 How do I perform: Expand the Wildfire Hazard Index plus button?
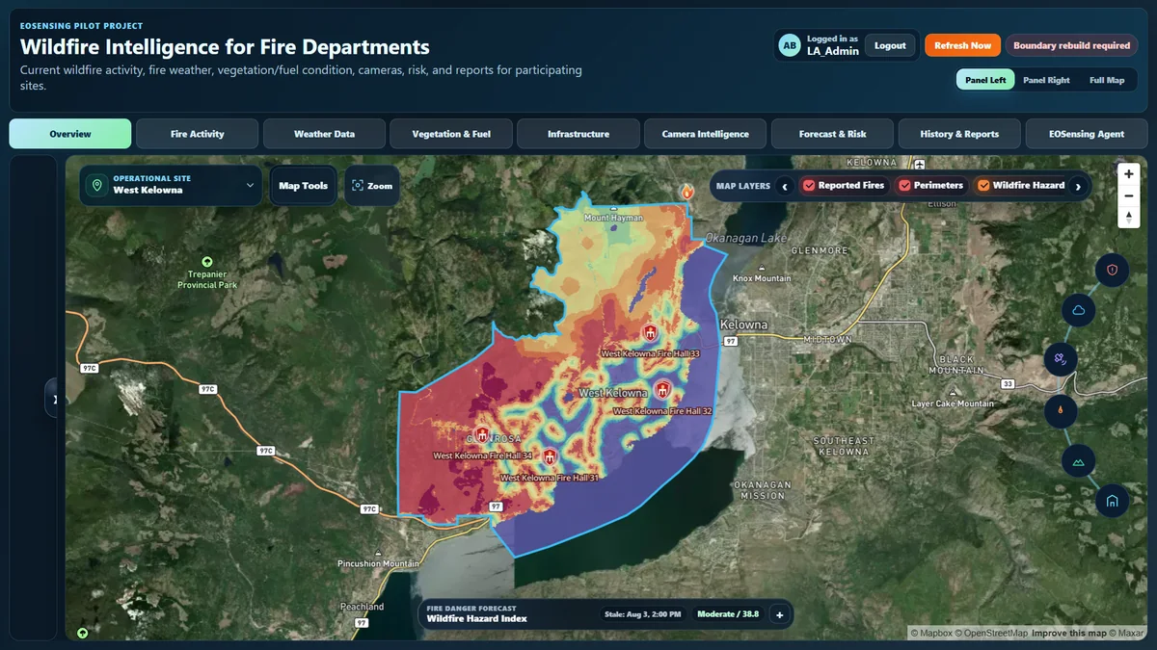click(x=780, y=614)
